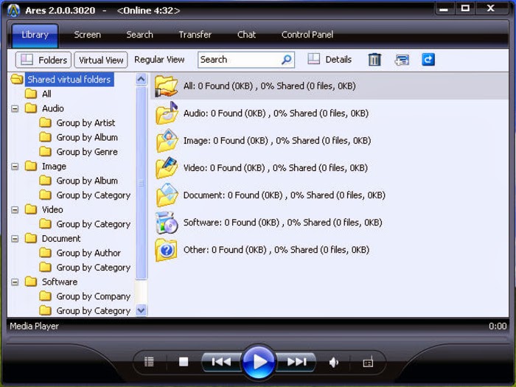Collapse the Video tree node

[15, 209]
